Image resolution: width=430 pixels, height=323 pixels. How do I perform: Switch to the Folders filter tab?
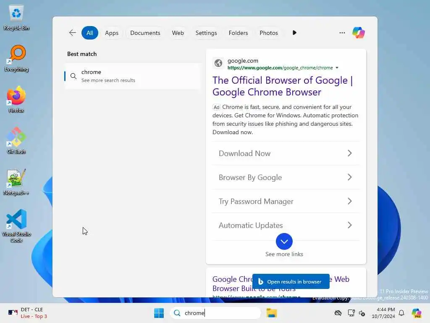click(x=238, y=33)
